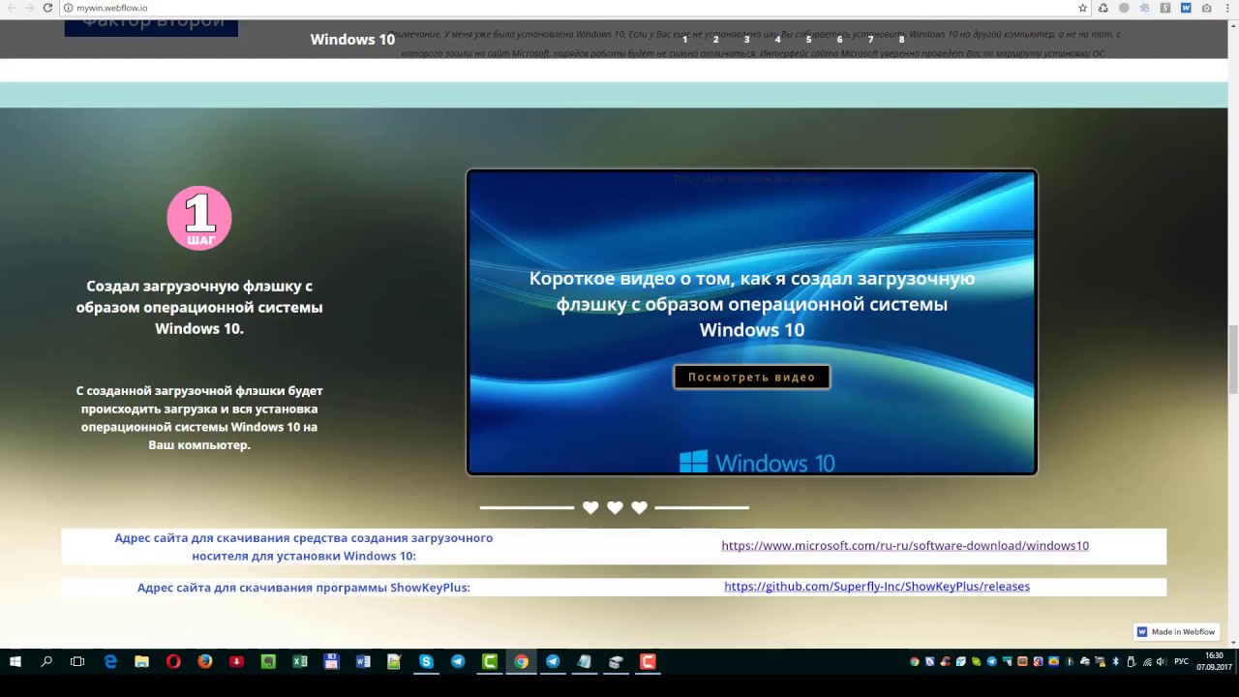Viewport: 1239px width, 697px height.
Task: Jump to step 5 in the page navigation
Action: coord(809,40)
